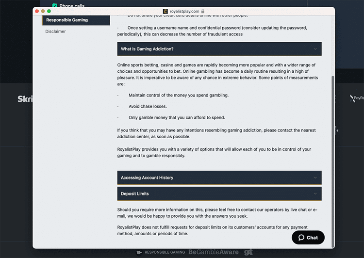Click the padlock icon beside royalistplay.com
The image size is (364, 258).
pyautogui.click(x=203, y=11)
